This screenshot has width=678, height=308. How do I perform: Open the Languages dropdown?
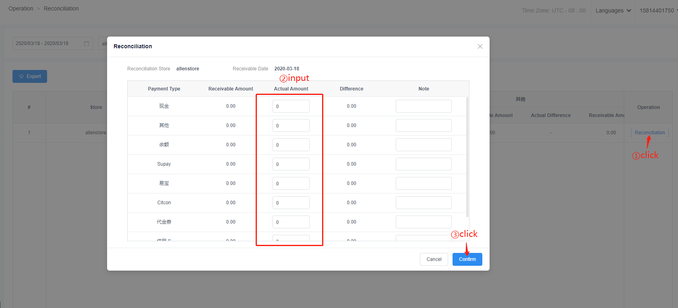[x=613, y=10]
